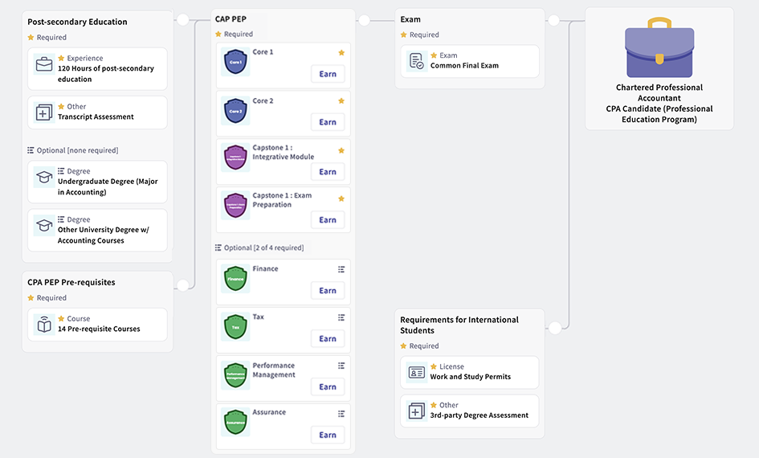Click the Transcript Assessment plus-document icon
Screen dimensions: 759x458
(x=44, y=112)
